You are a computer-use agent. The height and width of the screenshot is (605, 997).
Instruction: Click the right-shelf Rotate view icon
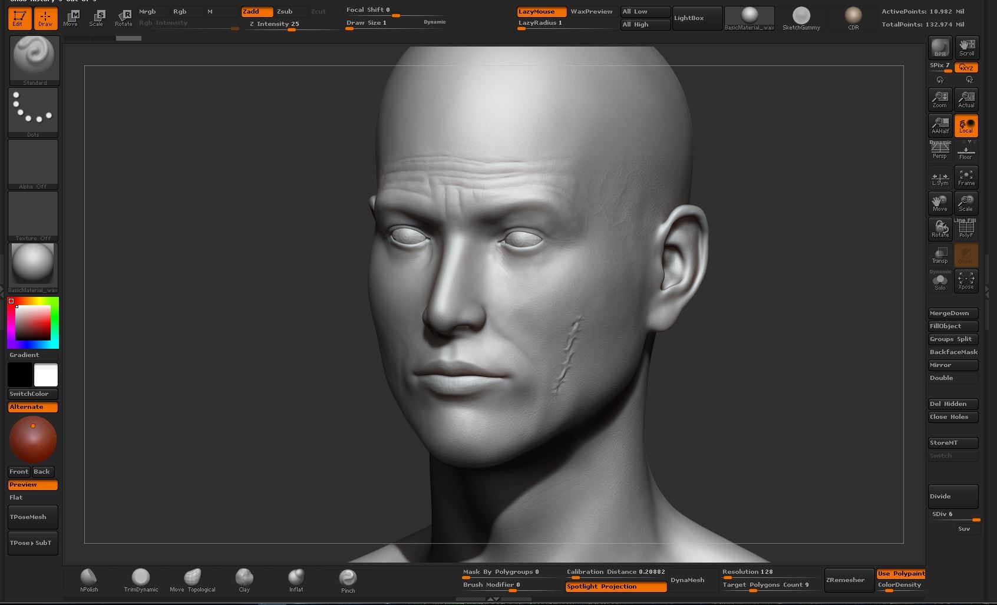(940, 229)
